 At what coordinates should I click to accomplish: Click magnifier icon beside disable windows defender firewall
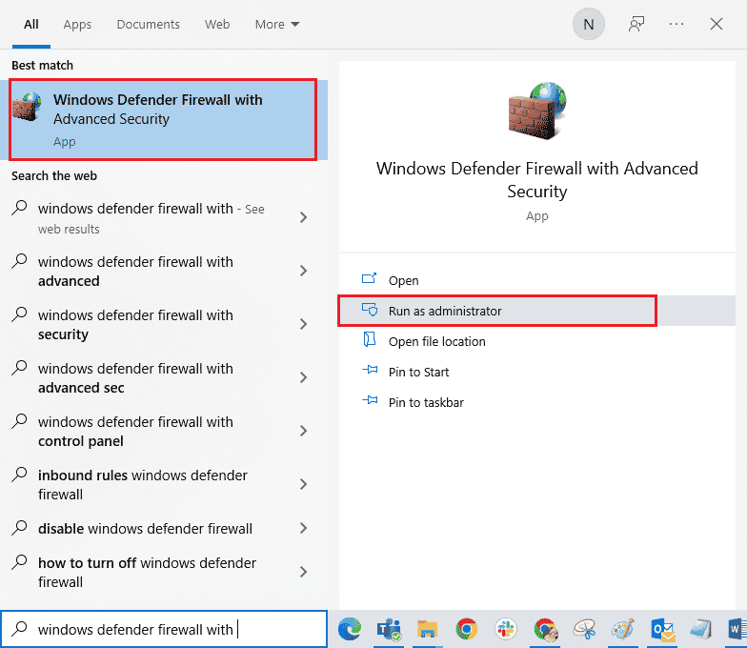[x=19, y=528]
